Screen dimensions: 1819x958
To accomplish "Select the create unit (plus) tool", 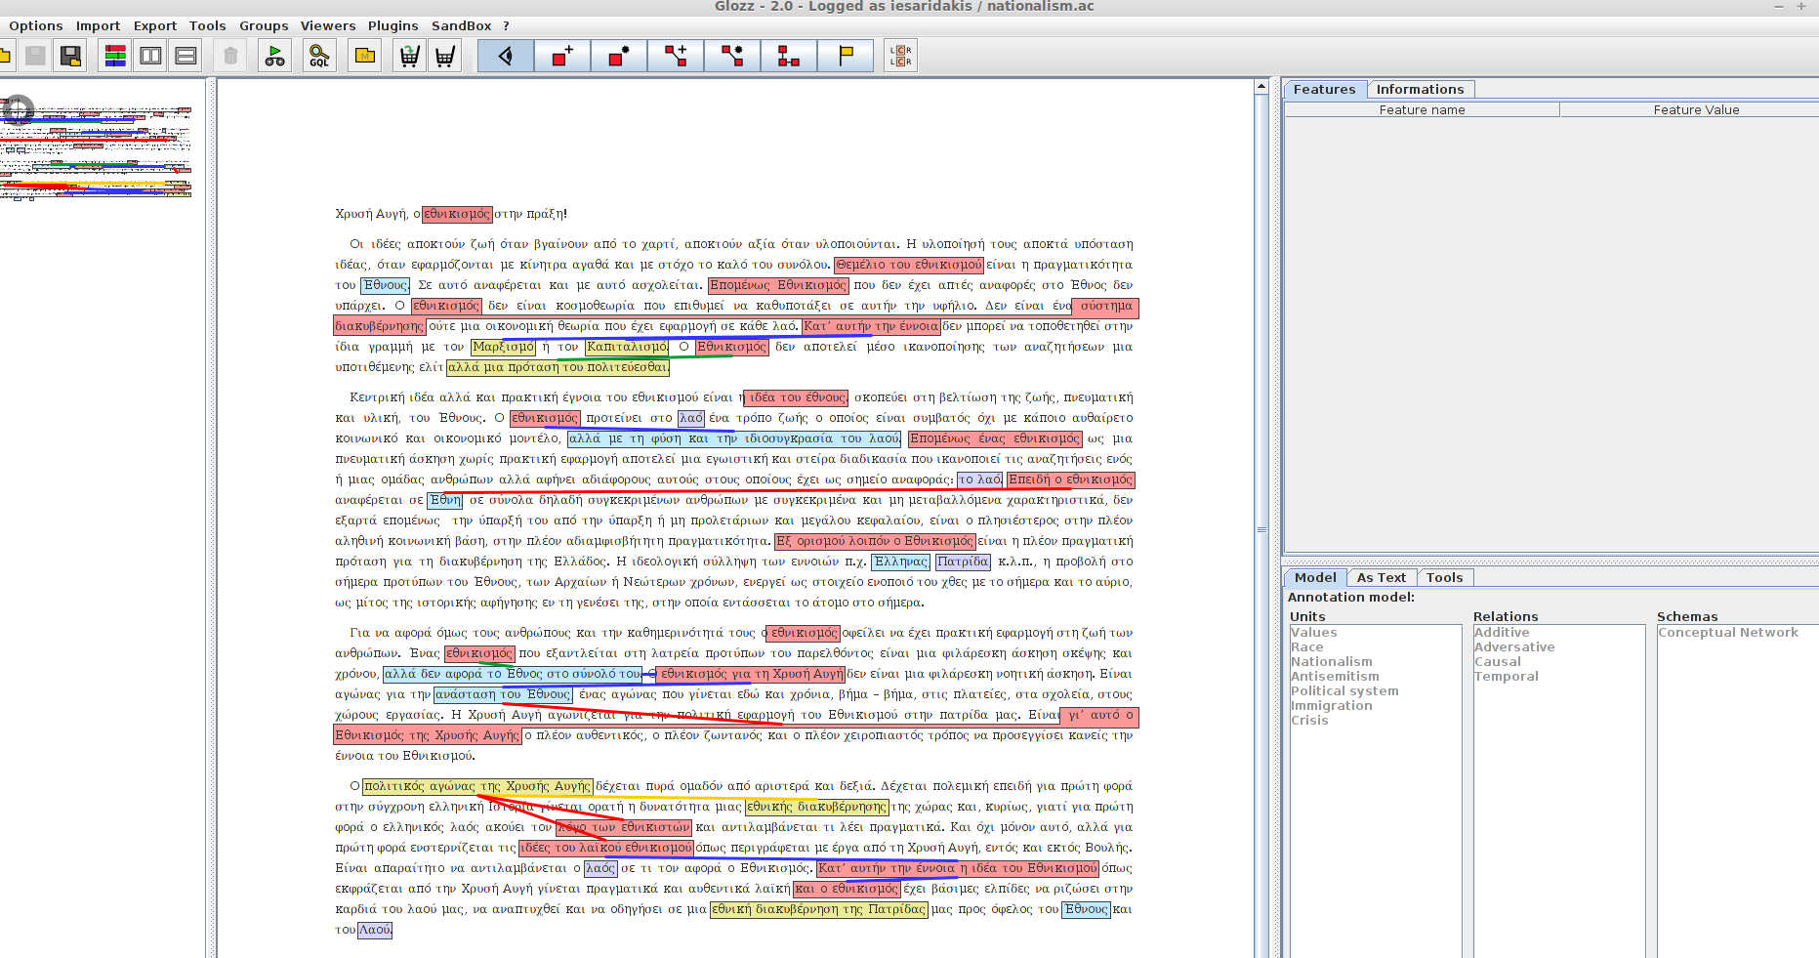I will pos(562,56).
